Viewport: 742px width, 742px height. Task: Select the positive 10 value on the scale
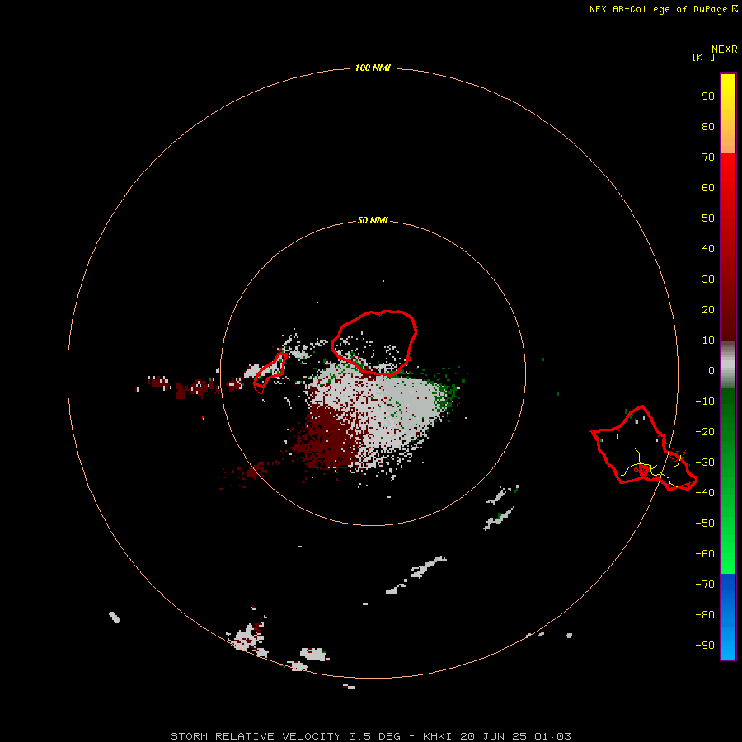[708, 340]
